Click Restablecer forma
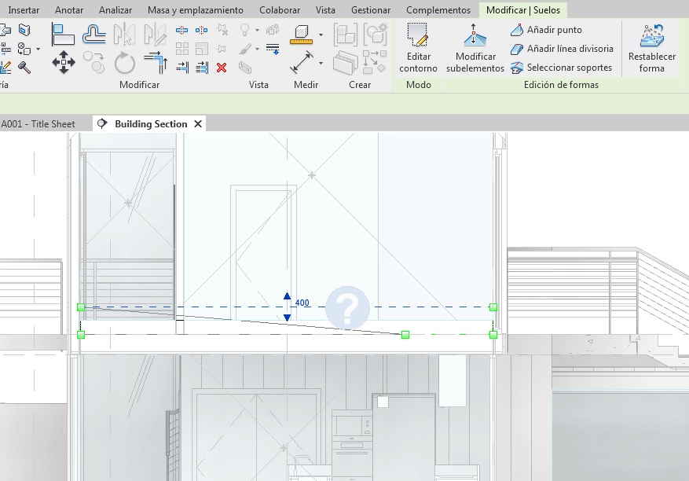Image resolution: width=689 pixels, height=481 pixels. click(x=652, y=49)
